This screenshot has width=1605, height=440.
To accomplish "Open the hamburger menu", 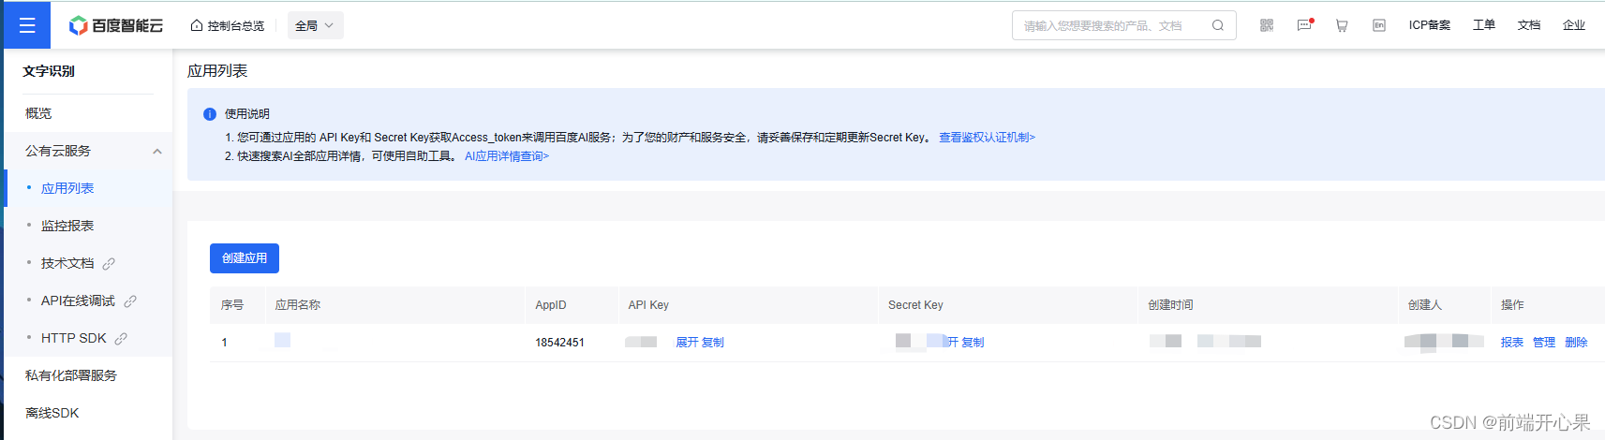I will point(26,25).
